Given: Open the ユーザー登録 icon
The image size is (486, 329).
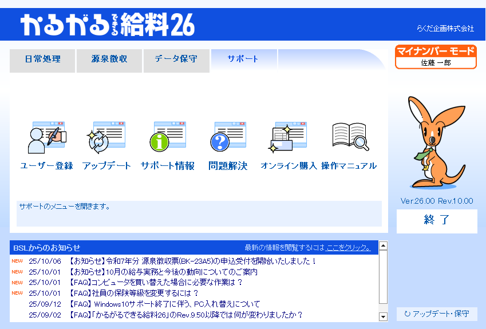Looking at the screenshot, I should tap(47, 138).
